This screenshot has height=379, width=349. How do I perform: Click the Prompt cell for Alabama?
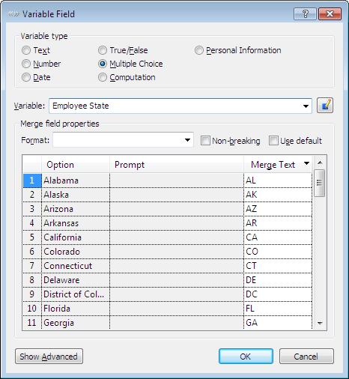point(177,181)
